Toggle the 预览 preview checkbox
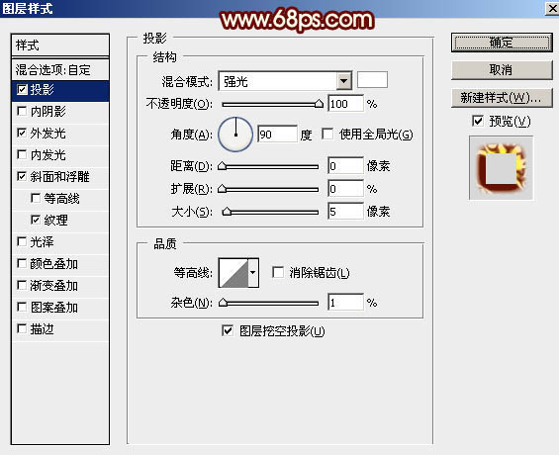 pyautogui.click(x=478, y=121)
